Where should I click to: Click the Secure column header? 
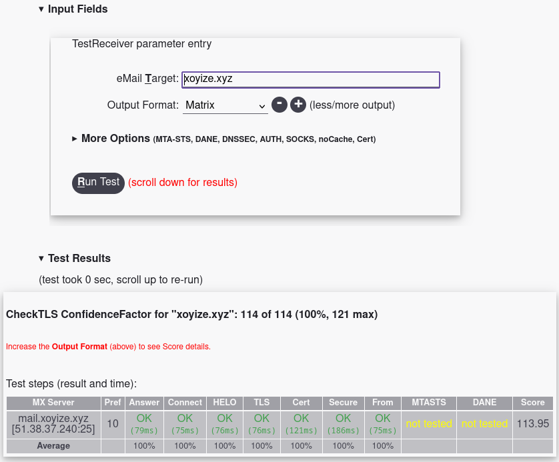(343, 403)
